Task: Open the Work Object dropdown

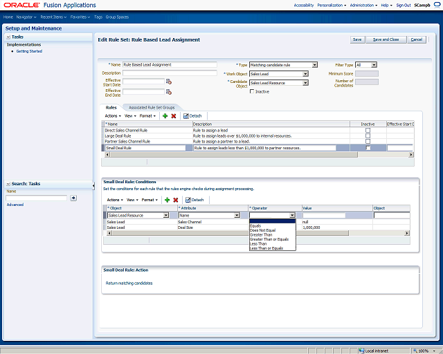Action: tap(305, 74)
